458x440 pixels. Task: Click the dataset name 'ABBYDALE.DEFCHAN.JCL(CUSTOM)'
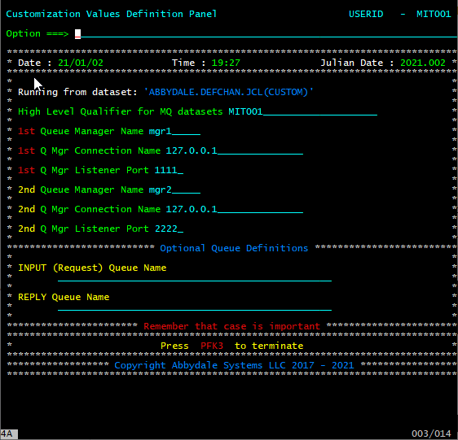tap(229, 92)
